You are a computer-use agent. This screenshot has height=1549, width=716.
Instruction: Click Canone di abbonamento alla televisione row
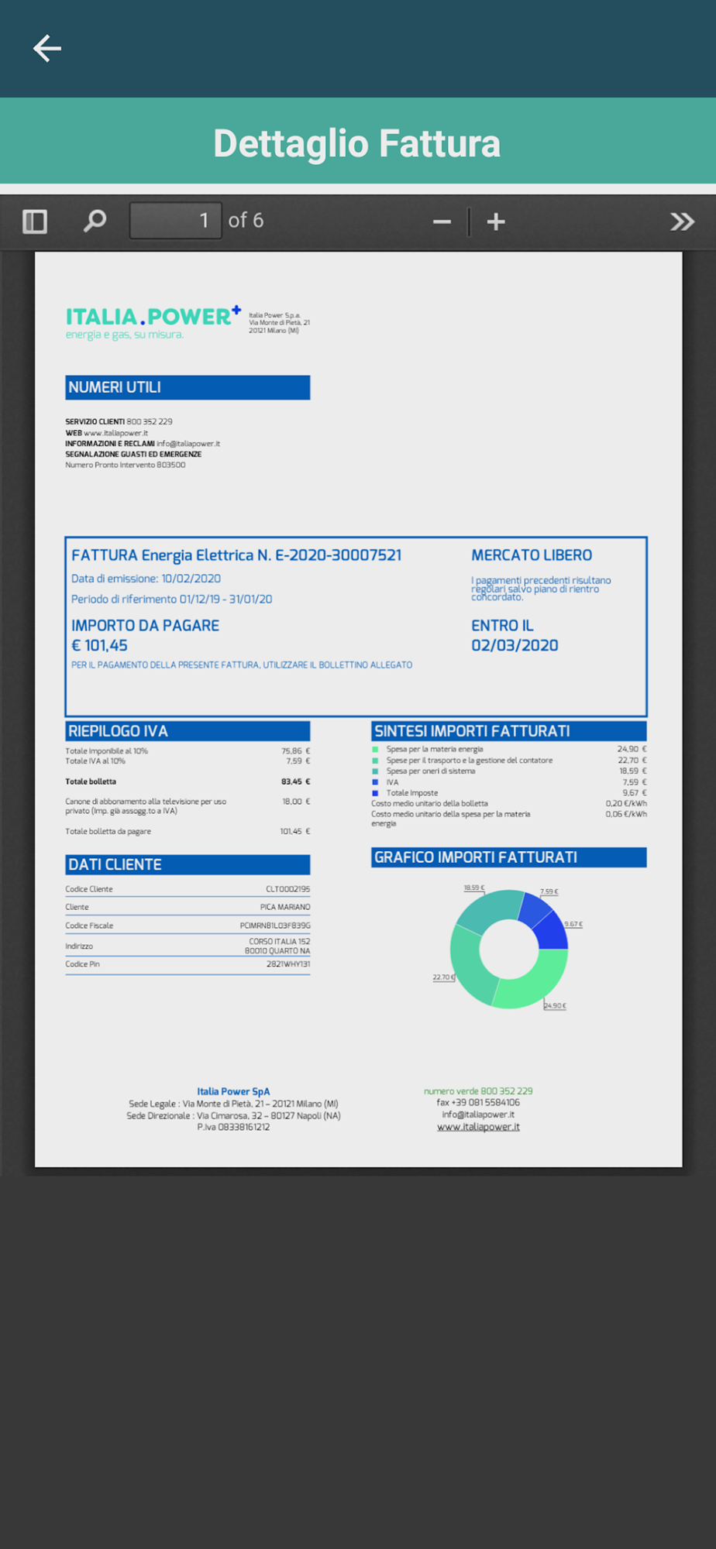tap(188, 806)
